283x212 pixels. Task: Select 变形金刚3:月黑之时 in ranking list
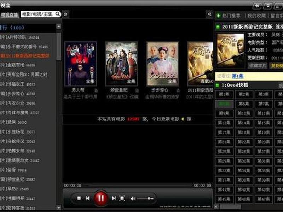click(24, 74)
